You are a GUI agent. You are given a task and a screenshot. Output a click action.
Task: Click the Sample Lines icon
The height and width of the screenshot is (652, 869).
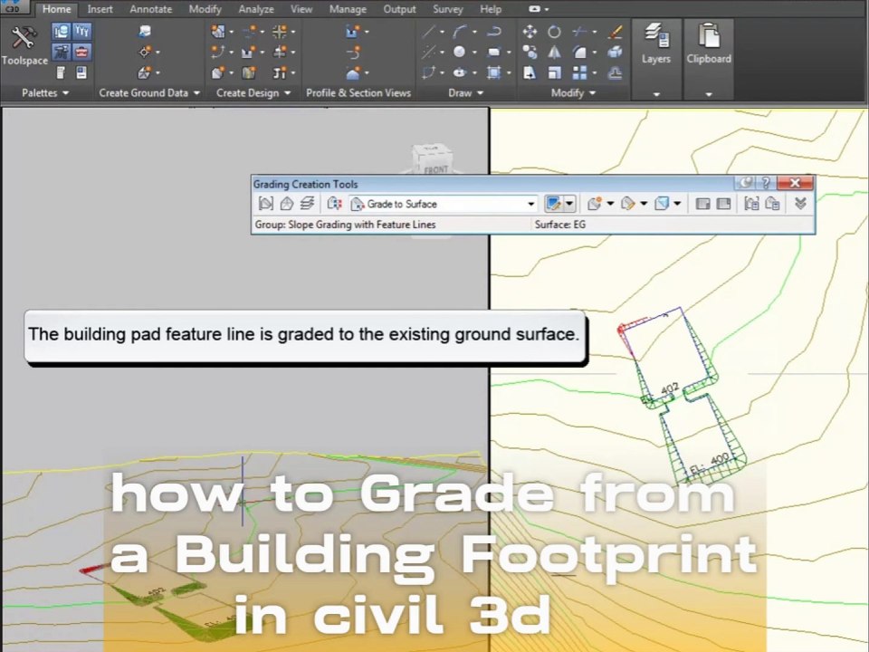[353, 53]
